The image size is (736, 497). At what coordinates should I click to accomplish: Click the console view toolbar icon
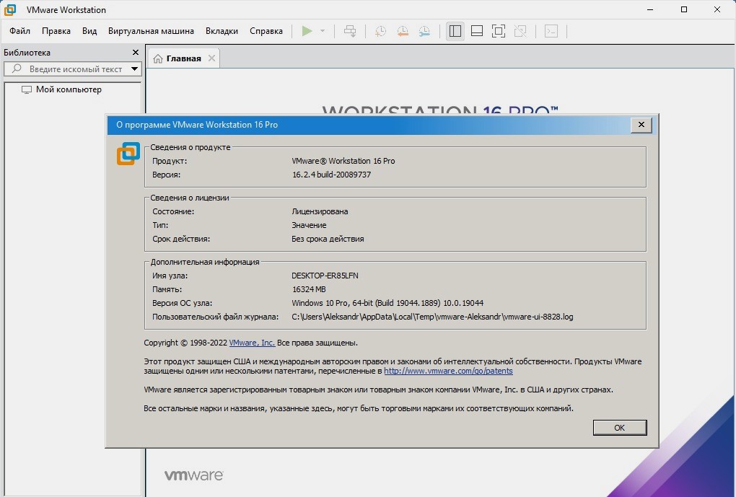[x=551, y=32]
